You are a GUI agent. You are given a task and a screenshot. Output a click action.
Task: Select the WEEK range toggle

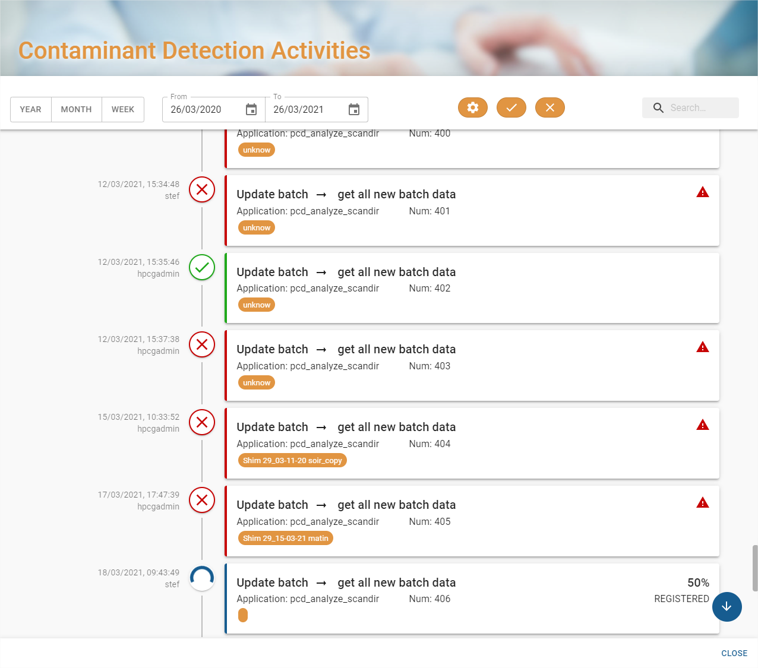123,109
